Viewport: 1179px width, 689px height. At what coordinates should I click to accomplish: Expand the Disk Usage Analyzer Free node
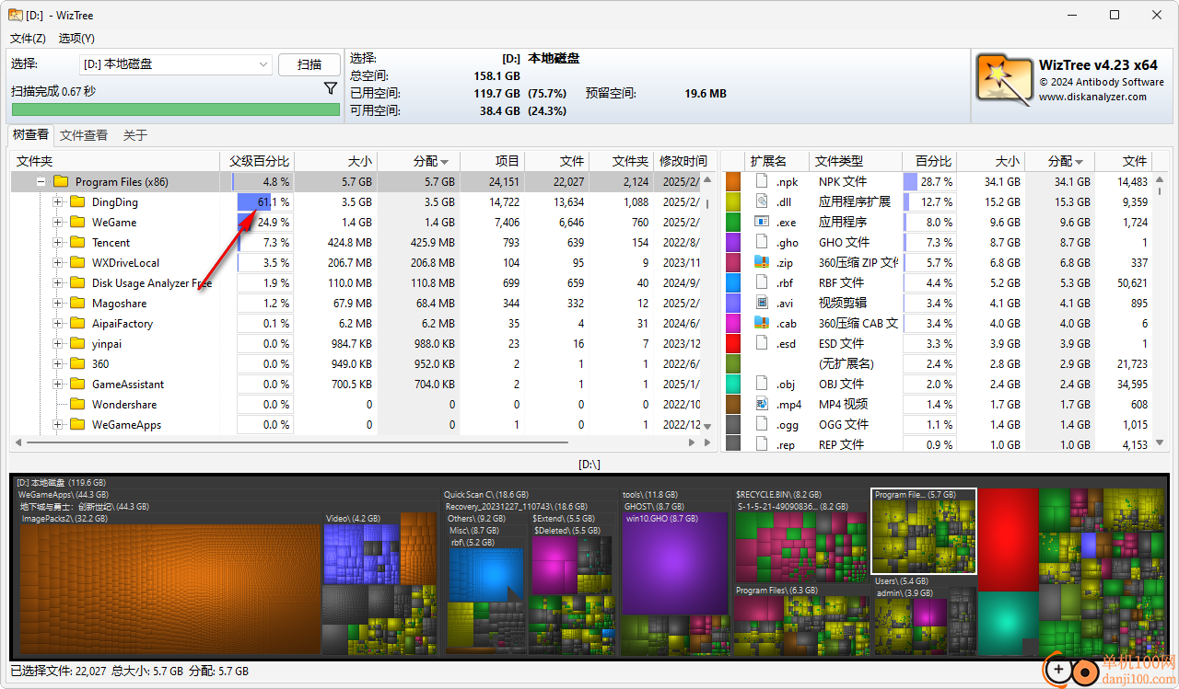click(x=57, y=283)
